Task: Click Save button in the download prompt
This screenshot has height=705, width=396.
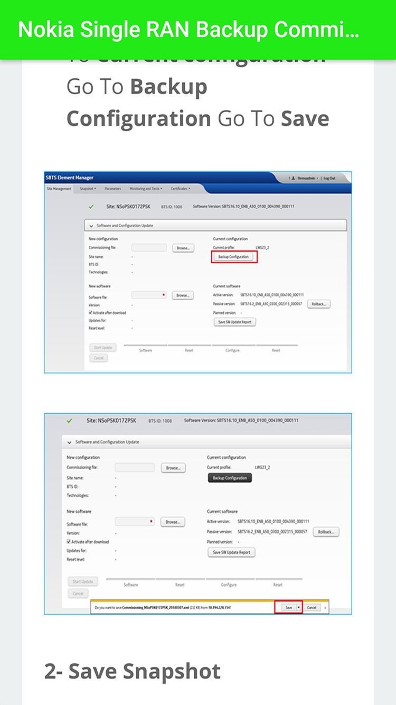Action: point(288,607)
